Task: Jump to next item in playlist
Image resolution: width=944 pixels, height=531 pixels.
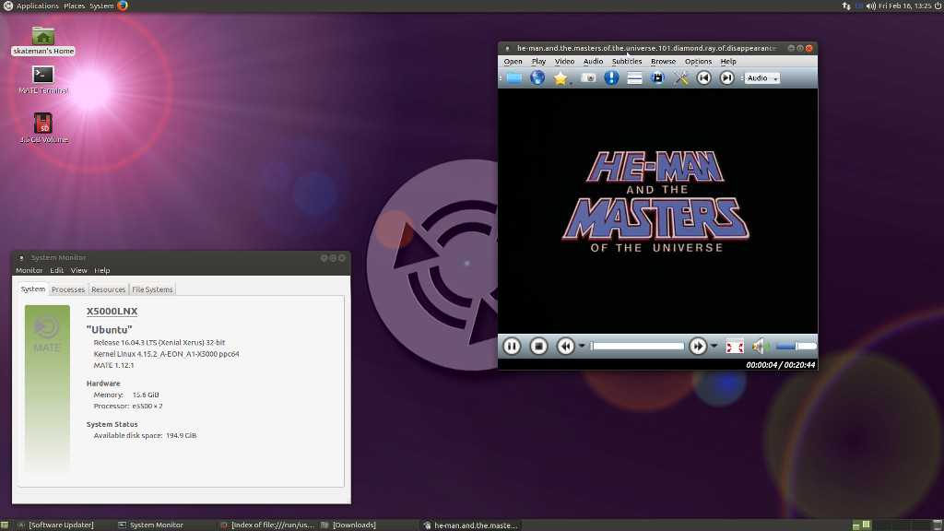Action: tap(726, 77)
